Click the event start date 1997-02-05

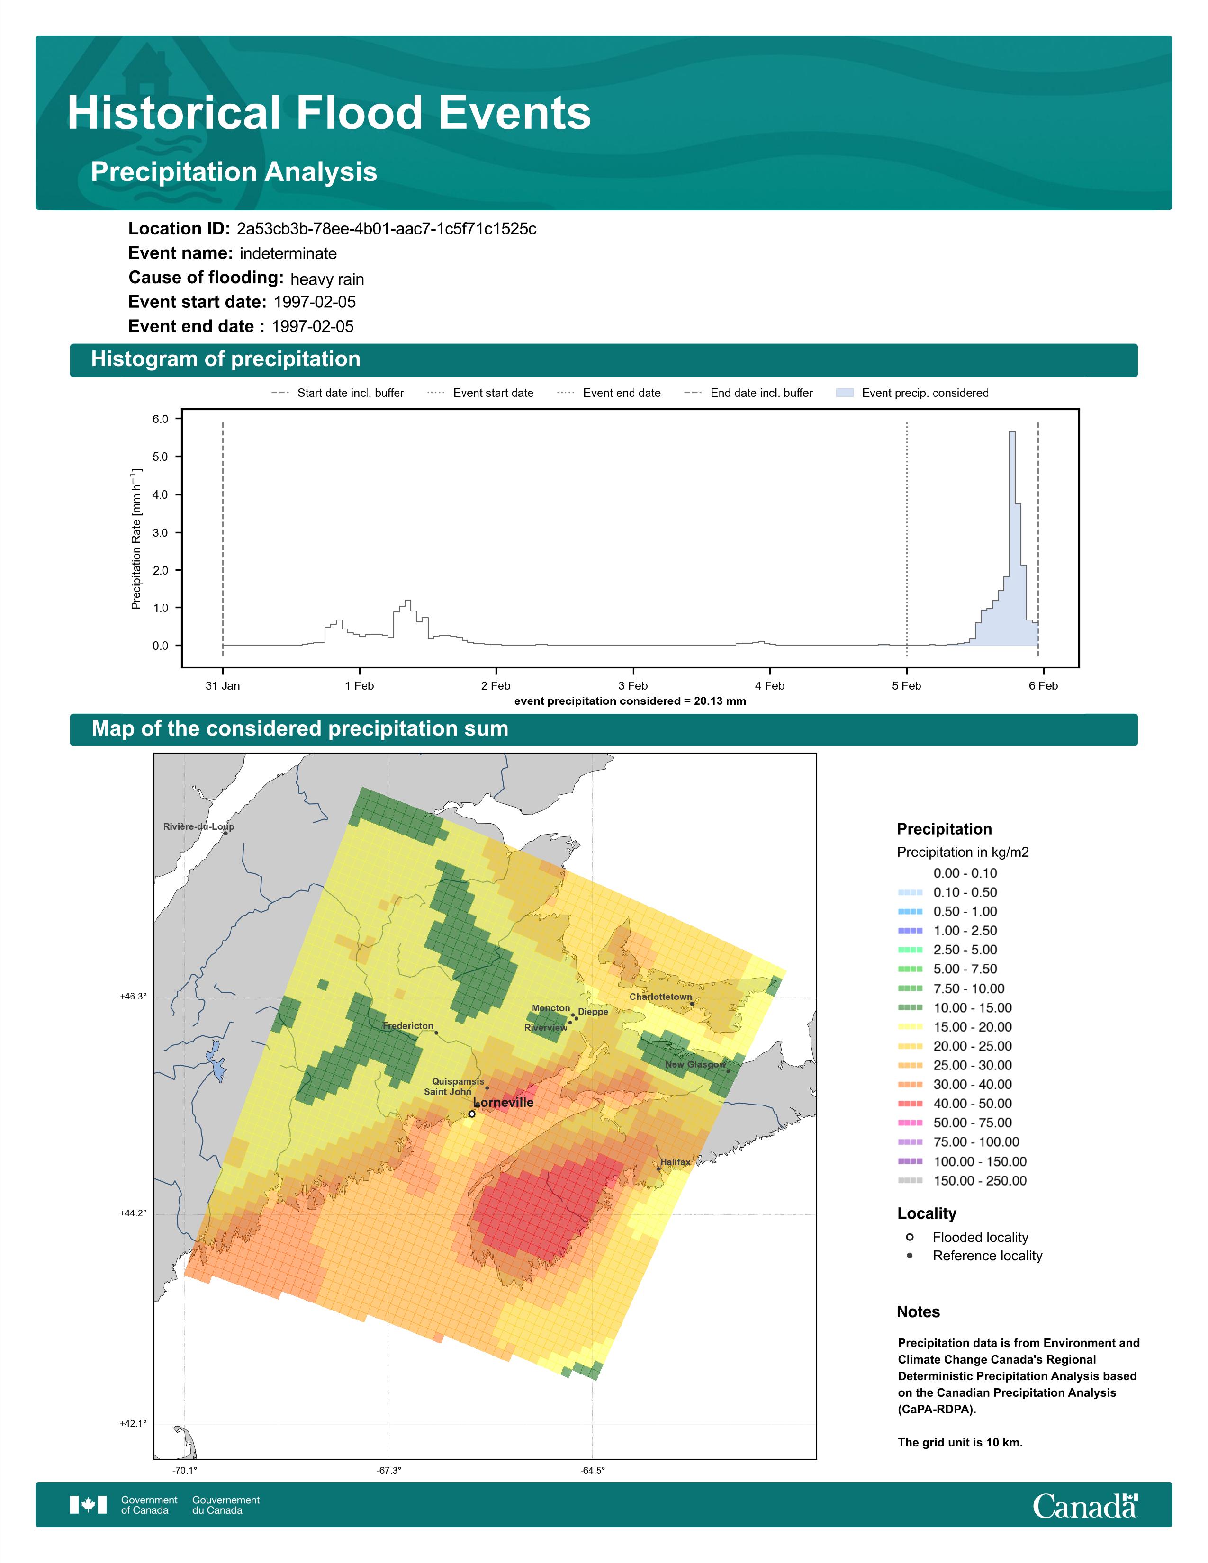(315, 302)
